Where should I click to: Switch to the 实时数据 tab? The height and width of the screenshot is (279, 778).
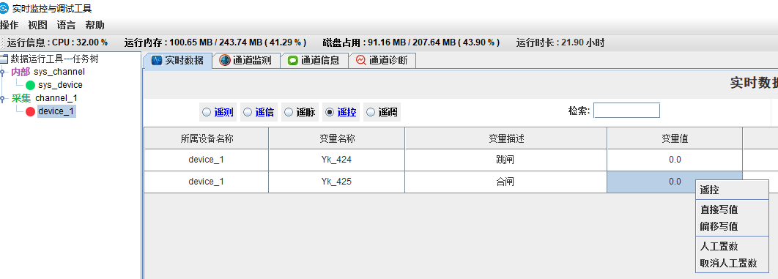click(x=177, y=61)
